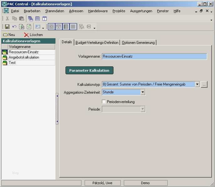Click the Undo arrow icon
Image resolution: width=215 pixels, height=187 pixels.
point(14,26)
